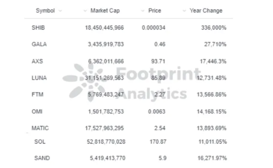Image resolution: width=273 pixels, height=168 pixels.
Task: Select the SOL price value 170.87
Action: pos(158,142)
